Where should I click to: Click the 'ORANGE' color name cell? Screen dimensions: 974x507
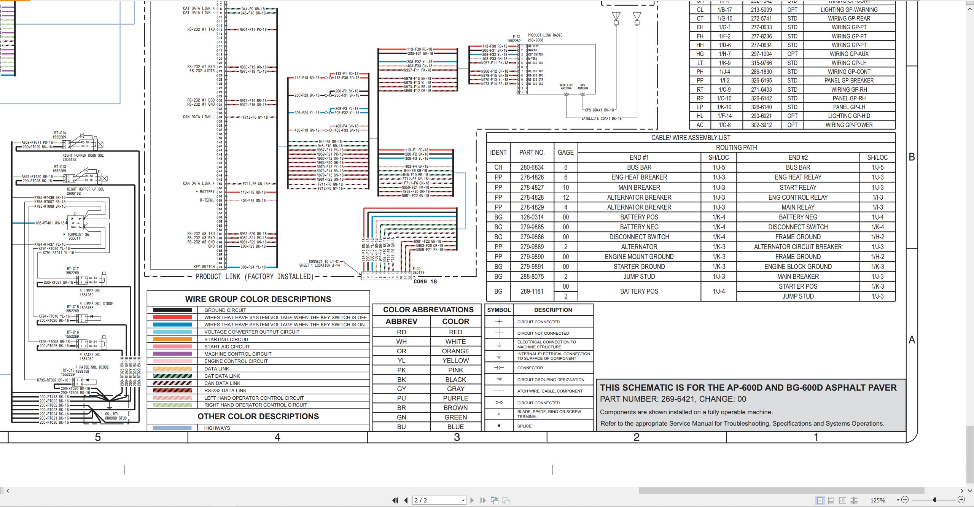point(455,351)
